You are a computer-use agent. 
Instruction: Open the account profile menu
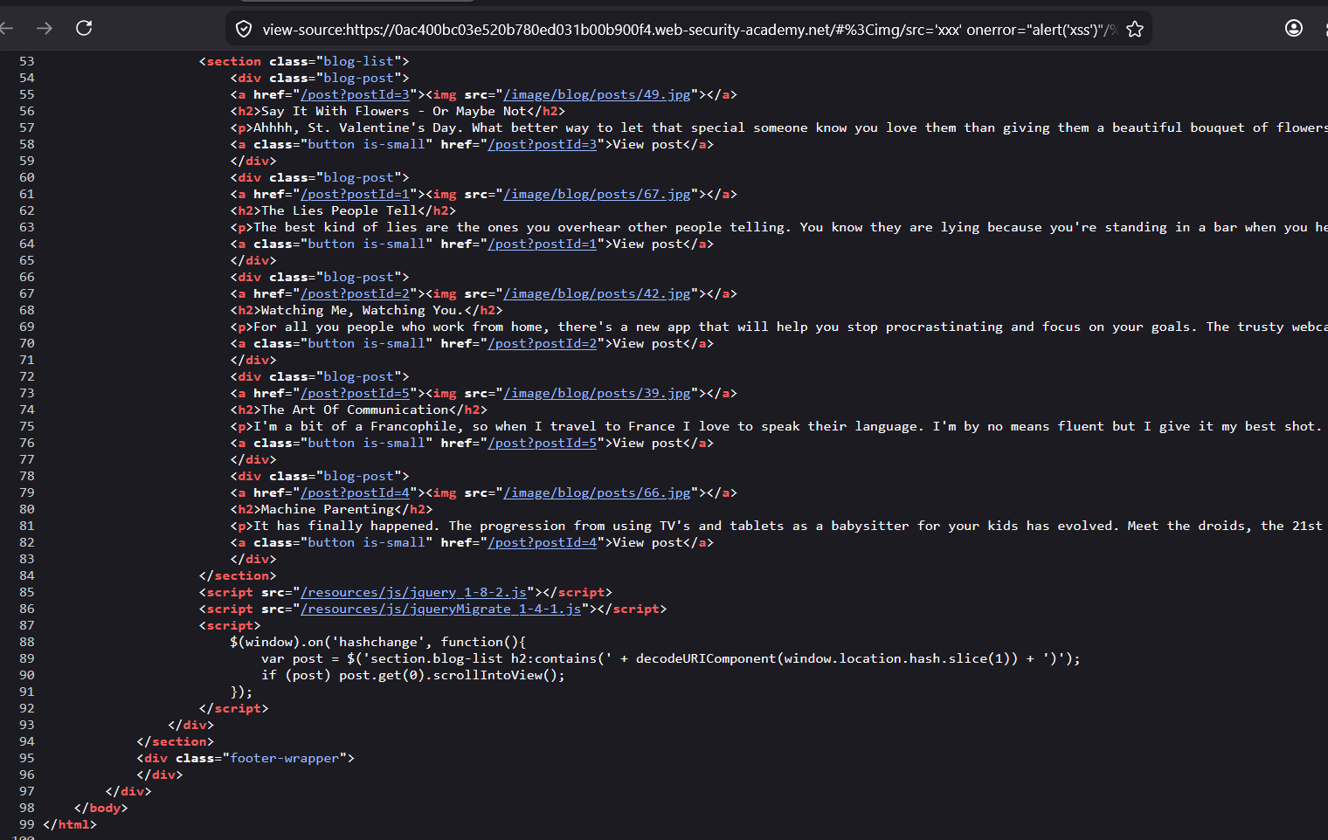pos(1294,28)
